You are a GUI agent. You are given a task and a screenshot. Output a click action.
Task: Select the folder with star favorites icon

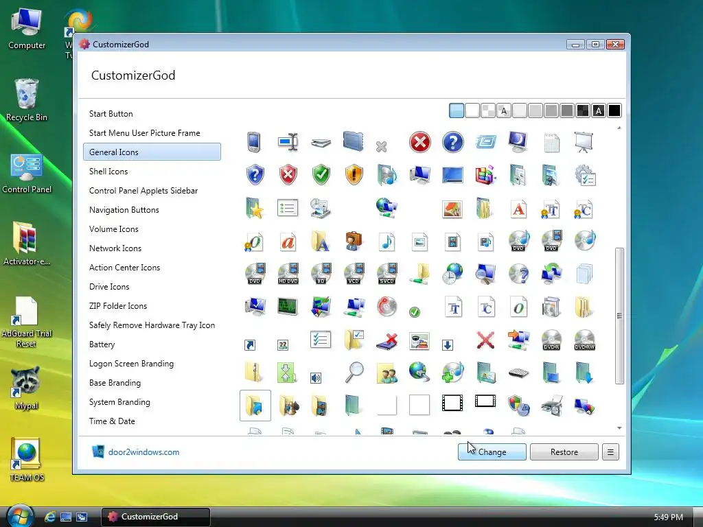point(255,209)
